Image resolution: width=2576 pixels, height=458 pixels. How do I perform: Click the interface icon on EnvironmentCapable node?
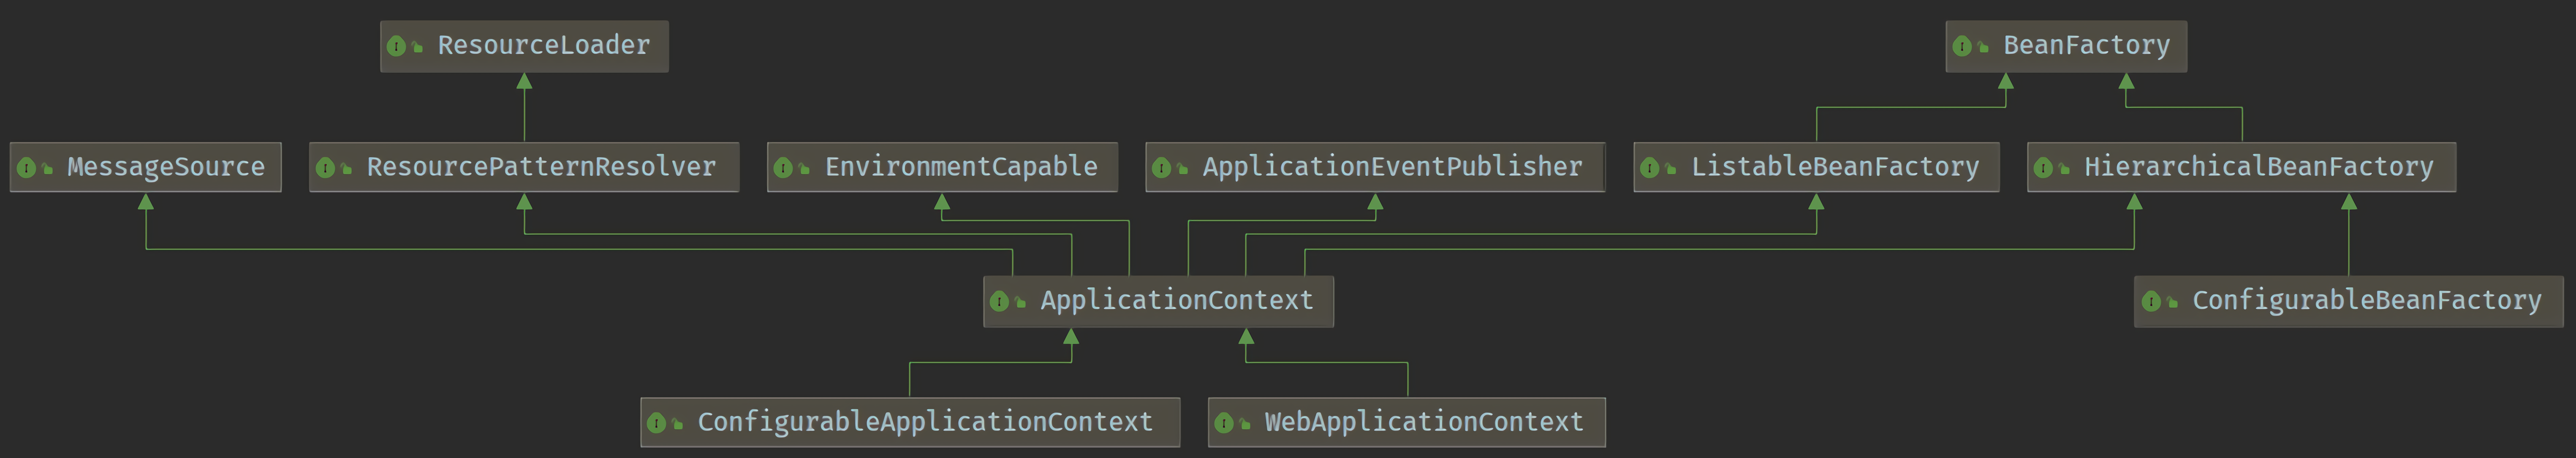[783, 168]
